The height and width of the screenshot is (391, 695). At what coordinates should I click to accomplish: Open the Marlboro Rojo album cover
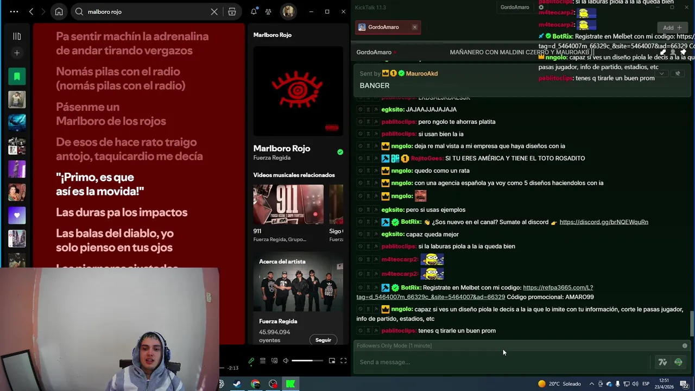pyautogui.click(x=298, y=91)
